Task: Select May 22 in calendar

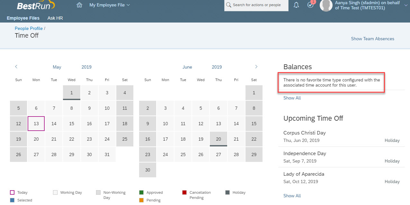Action: (x=72, y=139)
